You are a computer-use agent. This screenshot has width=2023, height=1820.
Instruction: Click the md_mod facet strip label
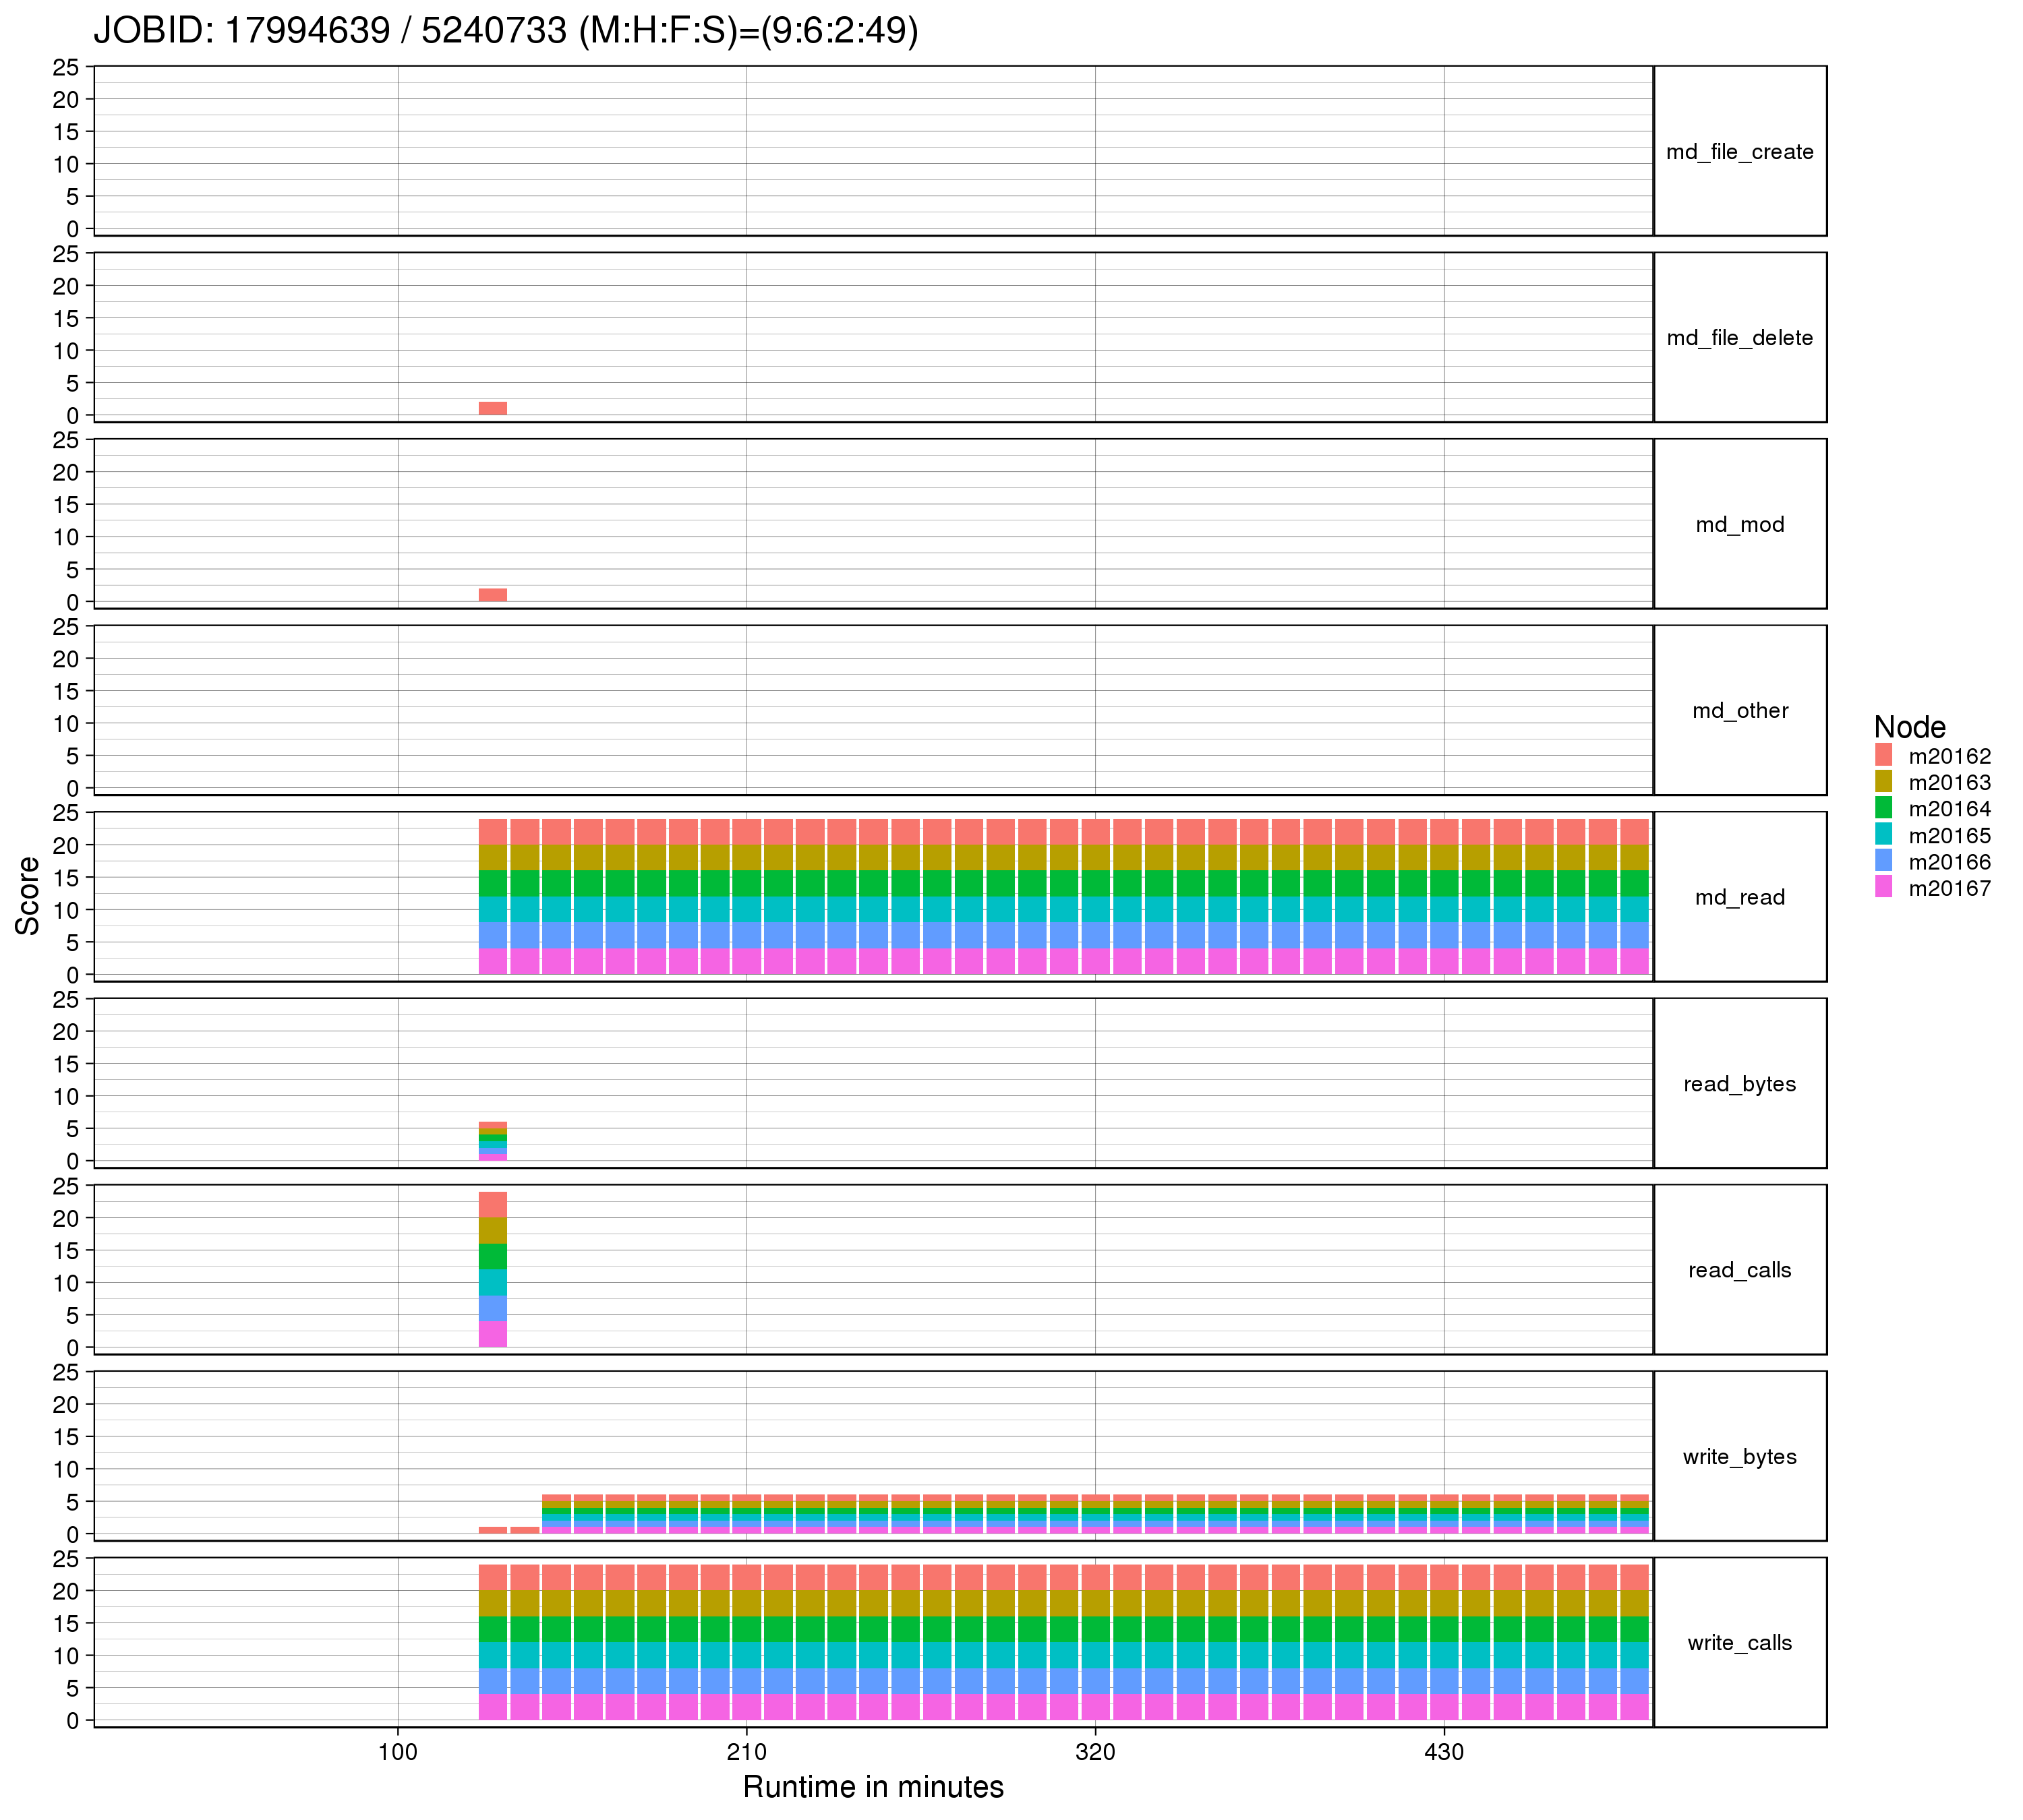(1739, 525)
